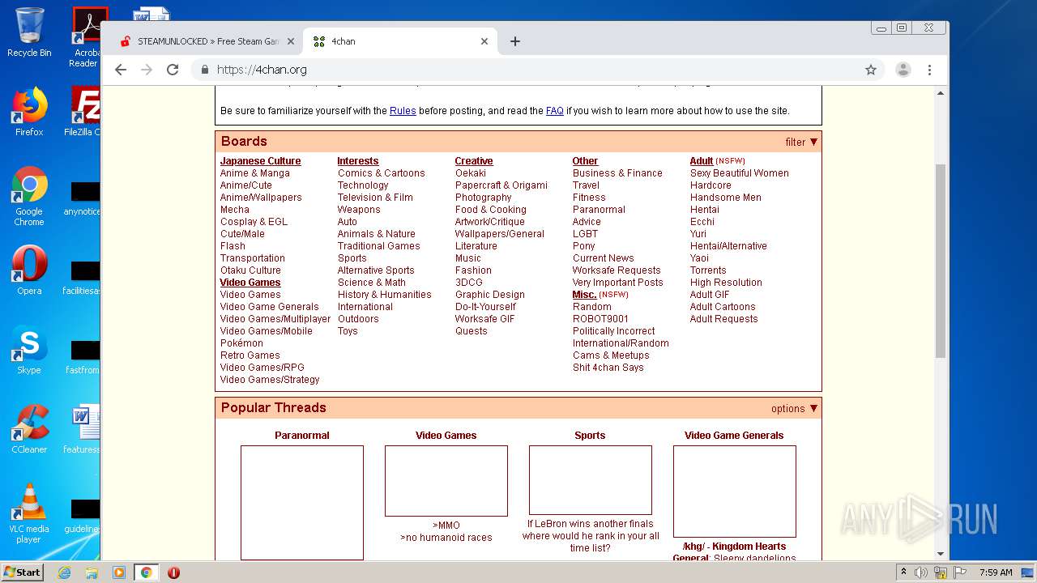Open the Anime & Manga board
Viewport: 1037px width, 583px height.
click(x=255, y=173)
